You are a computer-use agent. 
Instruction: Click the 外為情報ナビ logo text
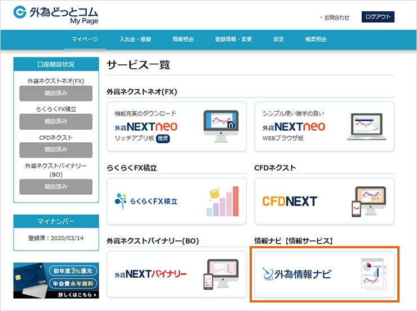coord(298,274)
